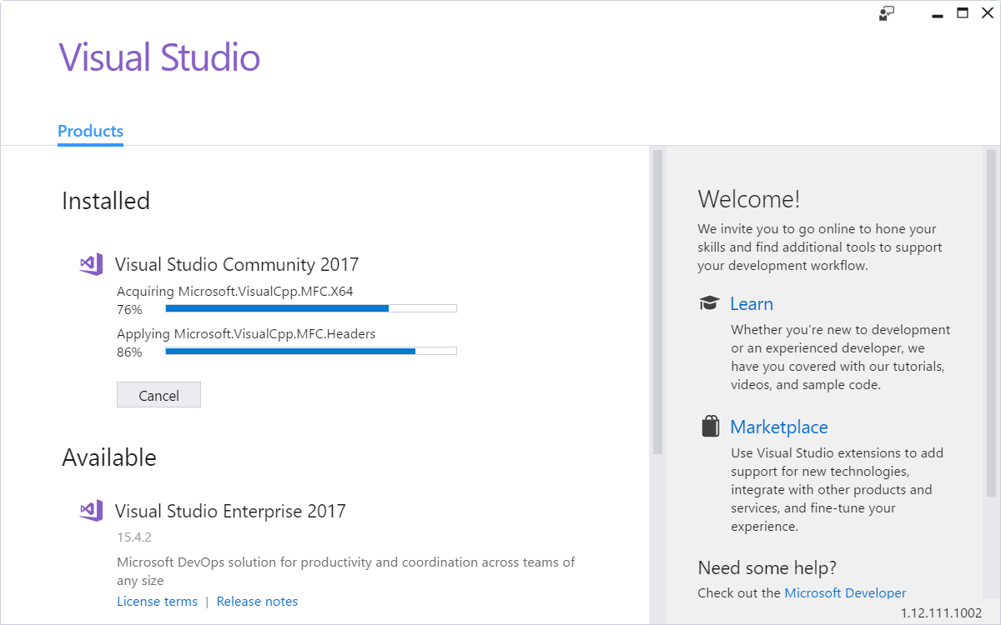Click the graduation cap icon beside Learn
Viewport: 1001px width, 625px height.
[x=709, y=303]
